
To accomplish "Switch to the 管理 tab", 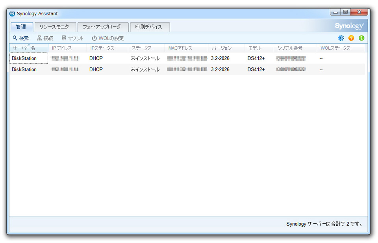I will pyautogui.click(x=22, y=27).
